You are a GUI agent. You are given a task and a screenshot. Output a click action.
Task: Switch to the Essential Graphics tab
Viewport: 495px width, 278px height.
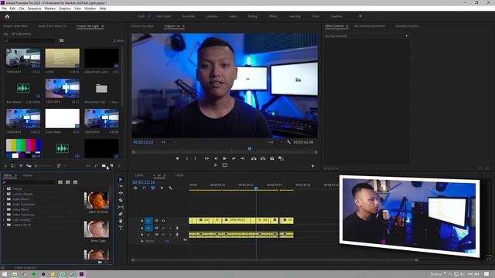408,26
